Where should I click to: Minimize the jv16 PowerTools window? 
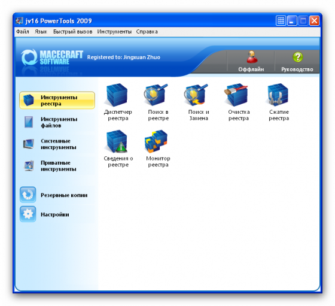pos(292,21)
